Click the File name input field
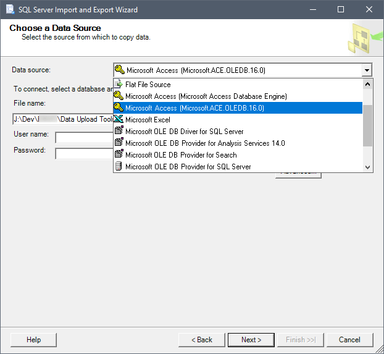Viewport: 384px width, 354px height. (x=63, y=119)
